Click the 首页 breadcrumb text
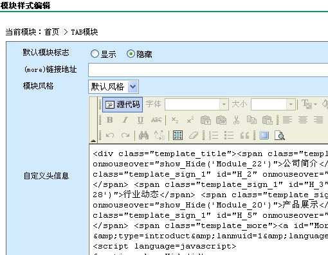Viewport: 328px width, 255px height. point(51,32)
